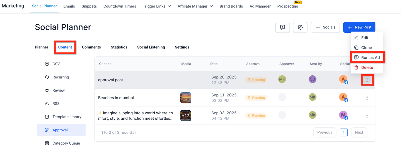The height and width of the screenshot is (158, 401).
Task: Open three-dot menu for Beaches in mumbai
Action: (367, 98)
